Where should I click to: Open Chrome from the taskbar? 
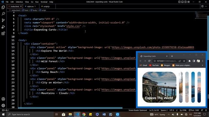click(84, 114)
